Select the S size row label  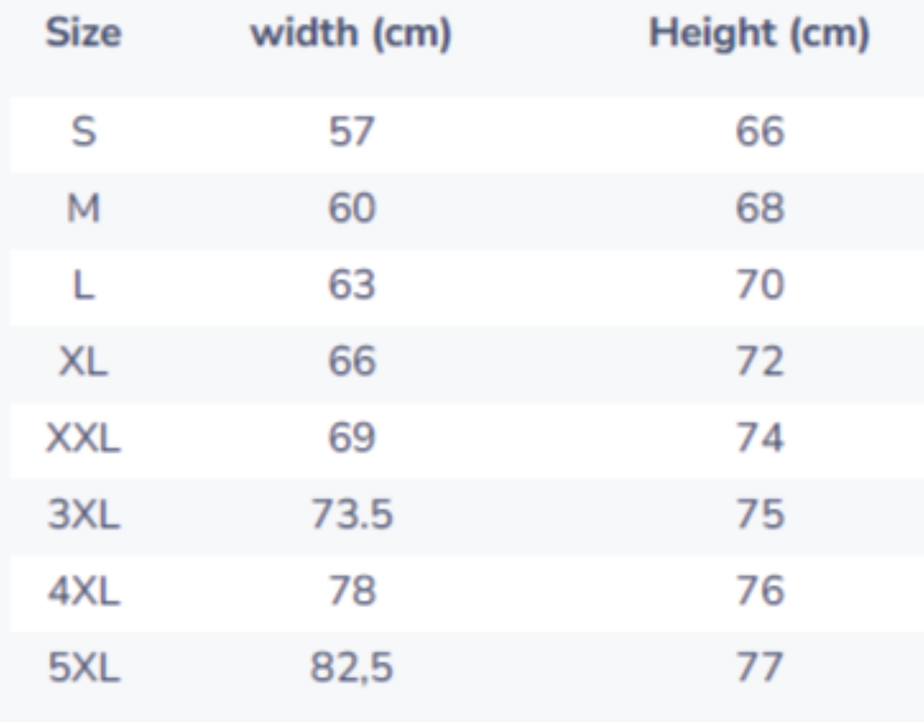84,131
